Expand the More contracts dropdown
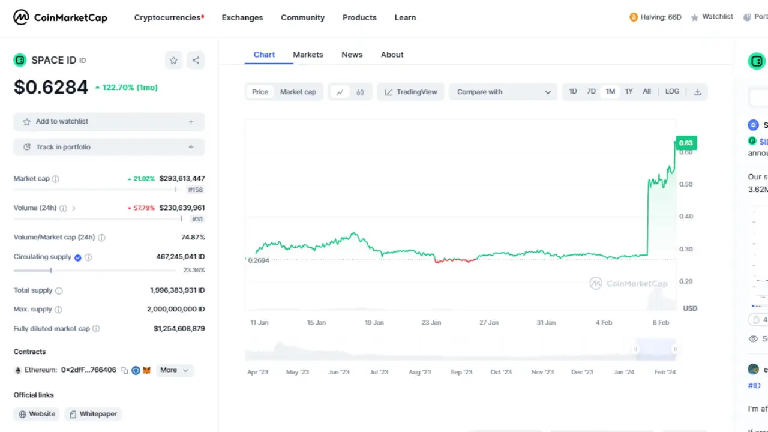This screenshot has height=432, width=768. click(175, 370)
